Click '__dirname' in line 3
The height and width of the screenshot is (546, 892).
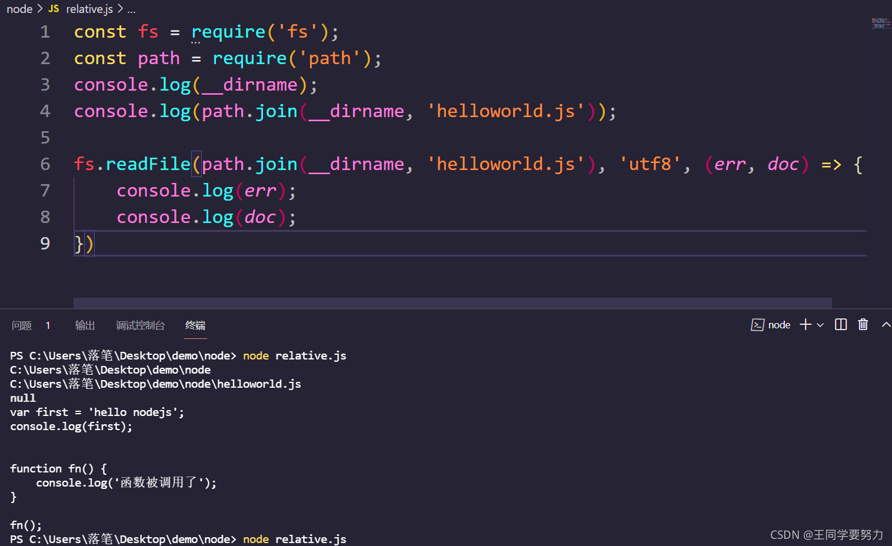250,85
